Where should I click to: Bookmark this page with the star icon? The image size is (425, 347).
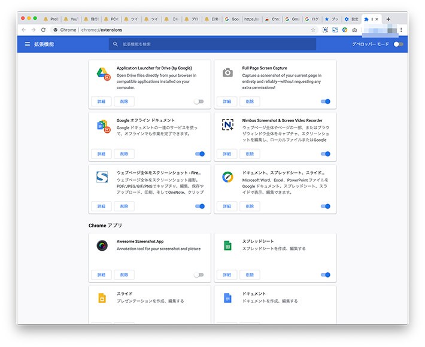tap(313, 30)
